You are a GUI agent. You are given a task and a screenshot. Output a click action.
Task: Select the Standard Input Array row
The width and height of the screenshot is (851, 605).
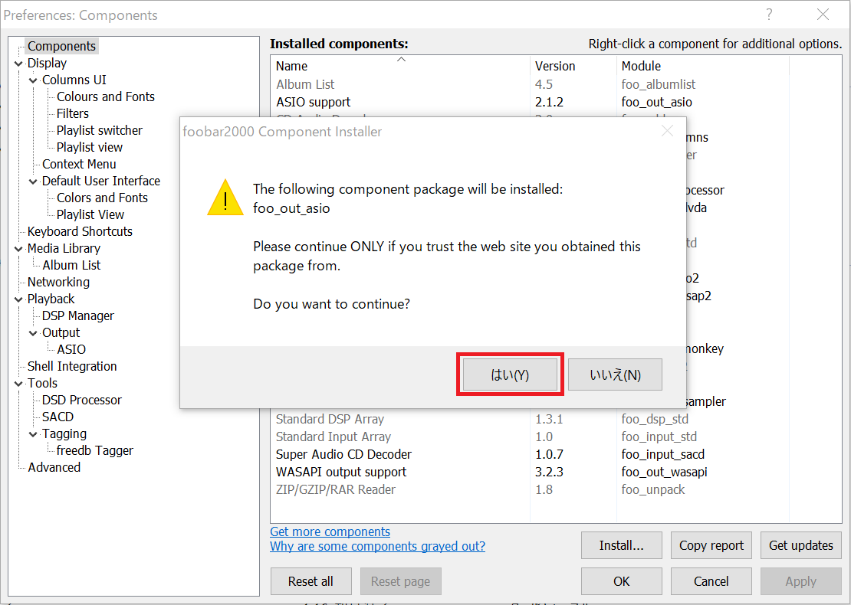click(556, 437)
